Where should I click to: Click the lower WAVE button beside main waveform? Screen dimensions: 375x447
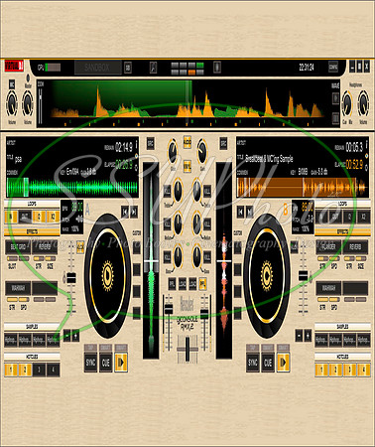tap(335, 118)
